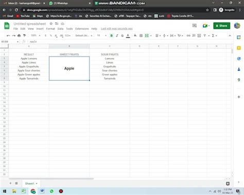Image resolution: width=244 pixels, height=195 pixels.
Task: Open the File menu
Action: click(x=15, y=29)
